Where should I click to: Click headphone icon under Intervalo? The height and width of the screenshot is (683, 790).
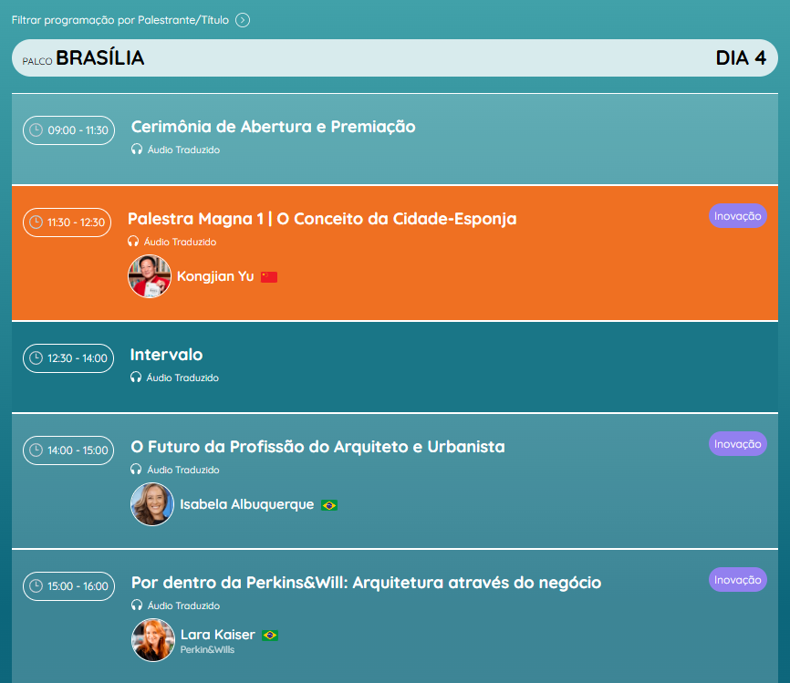[x=136, y=377]
